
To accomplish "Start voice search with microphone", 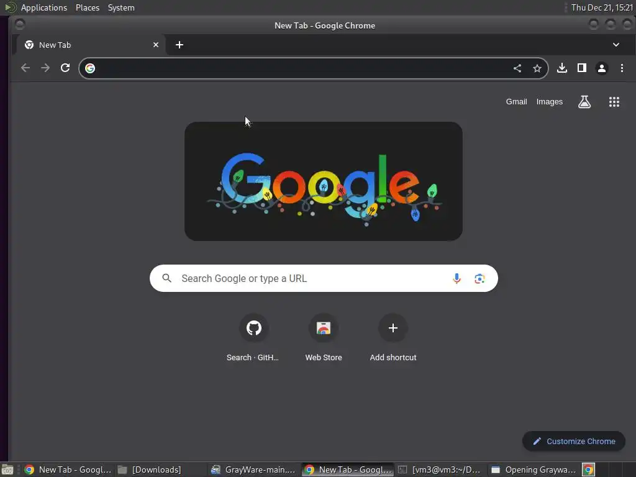I will click(x=457, y=278).
